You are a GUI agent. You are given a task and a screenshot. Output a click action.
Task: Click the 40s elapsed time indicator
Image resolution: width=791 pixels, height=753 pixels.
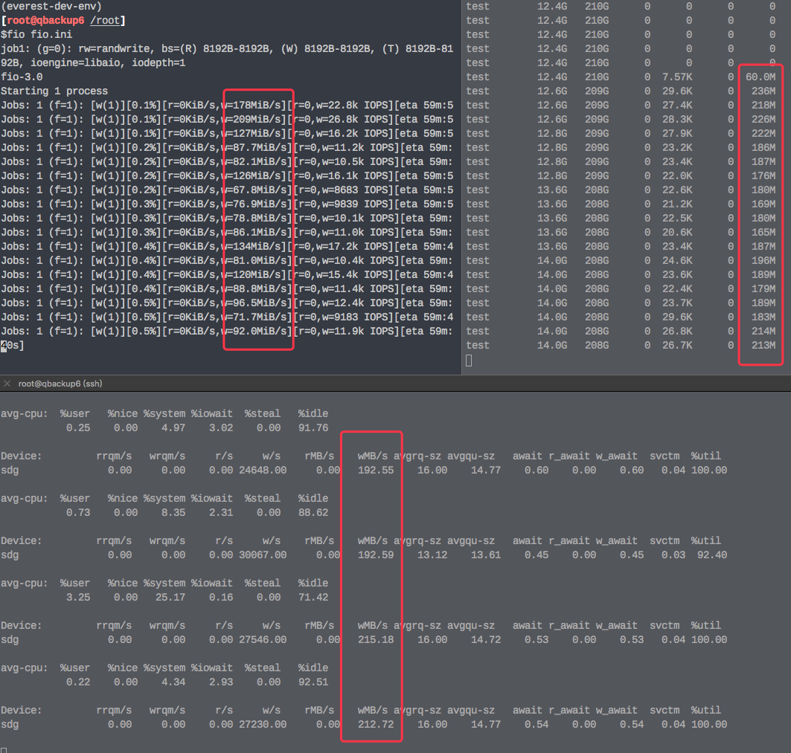11,345
